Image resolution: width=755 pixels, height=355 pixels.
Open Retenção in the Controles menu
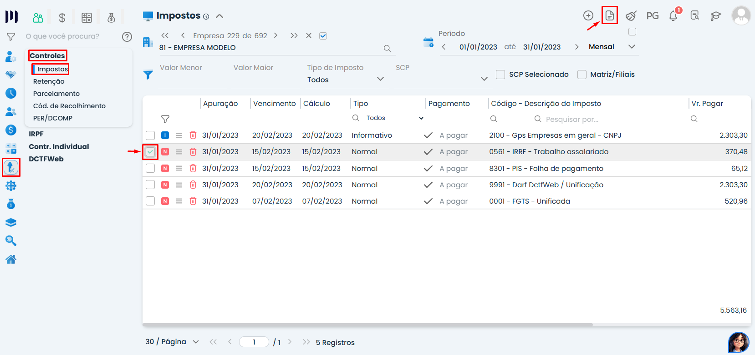point(49,81)
